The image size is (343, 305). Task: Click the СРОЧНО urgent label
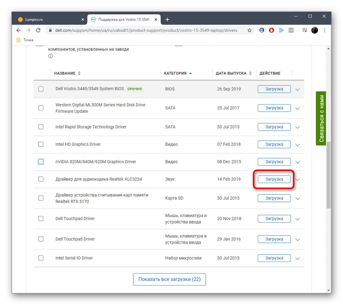pyautogui.click(x=135, y=89)
